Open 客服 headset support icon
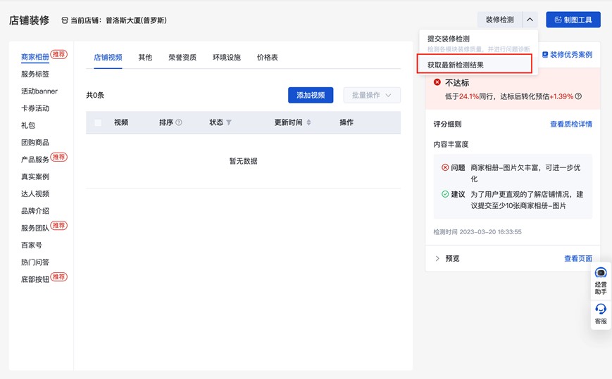Viewport: 612px width, 379px height. pos(601,309)
